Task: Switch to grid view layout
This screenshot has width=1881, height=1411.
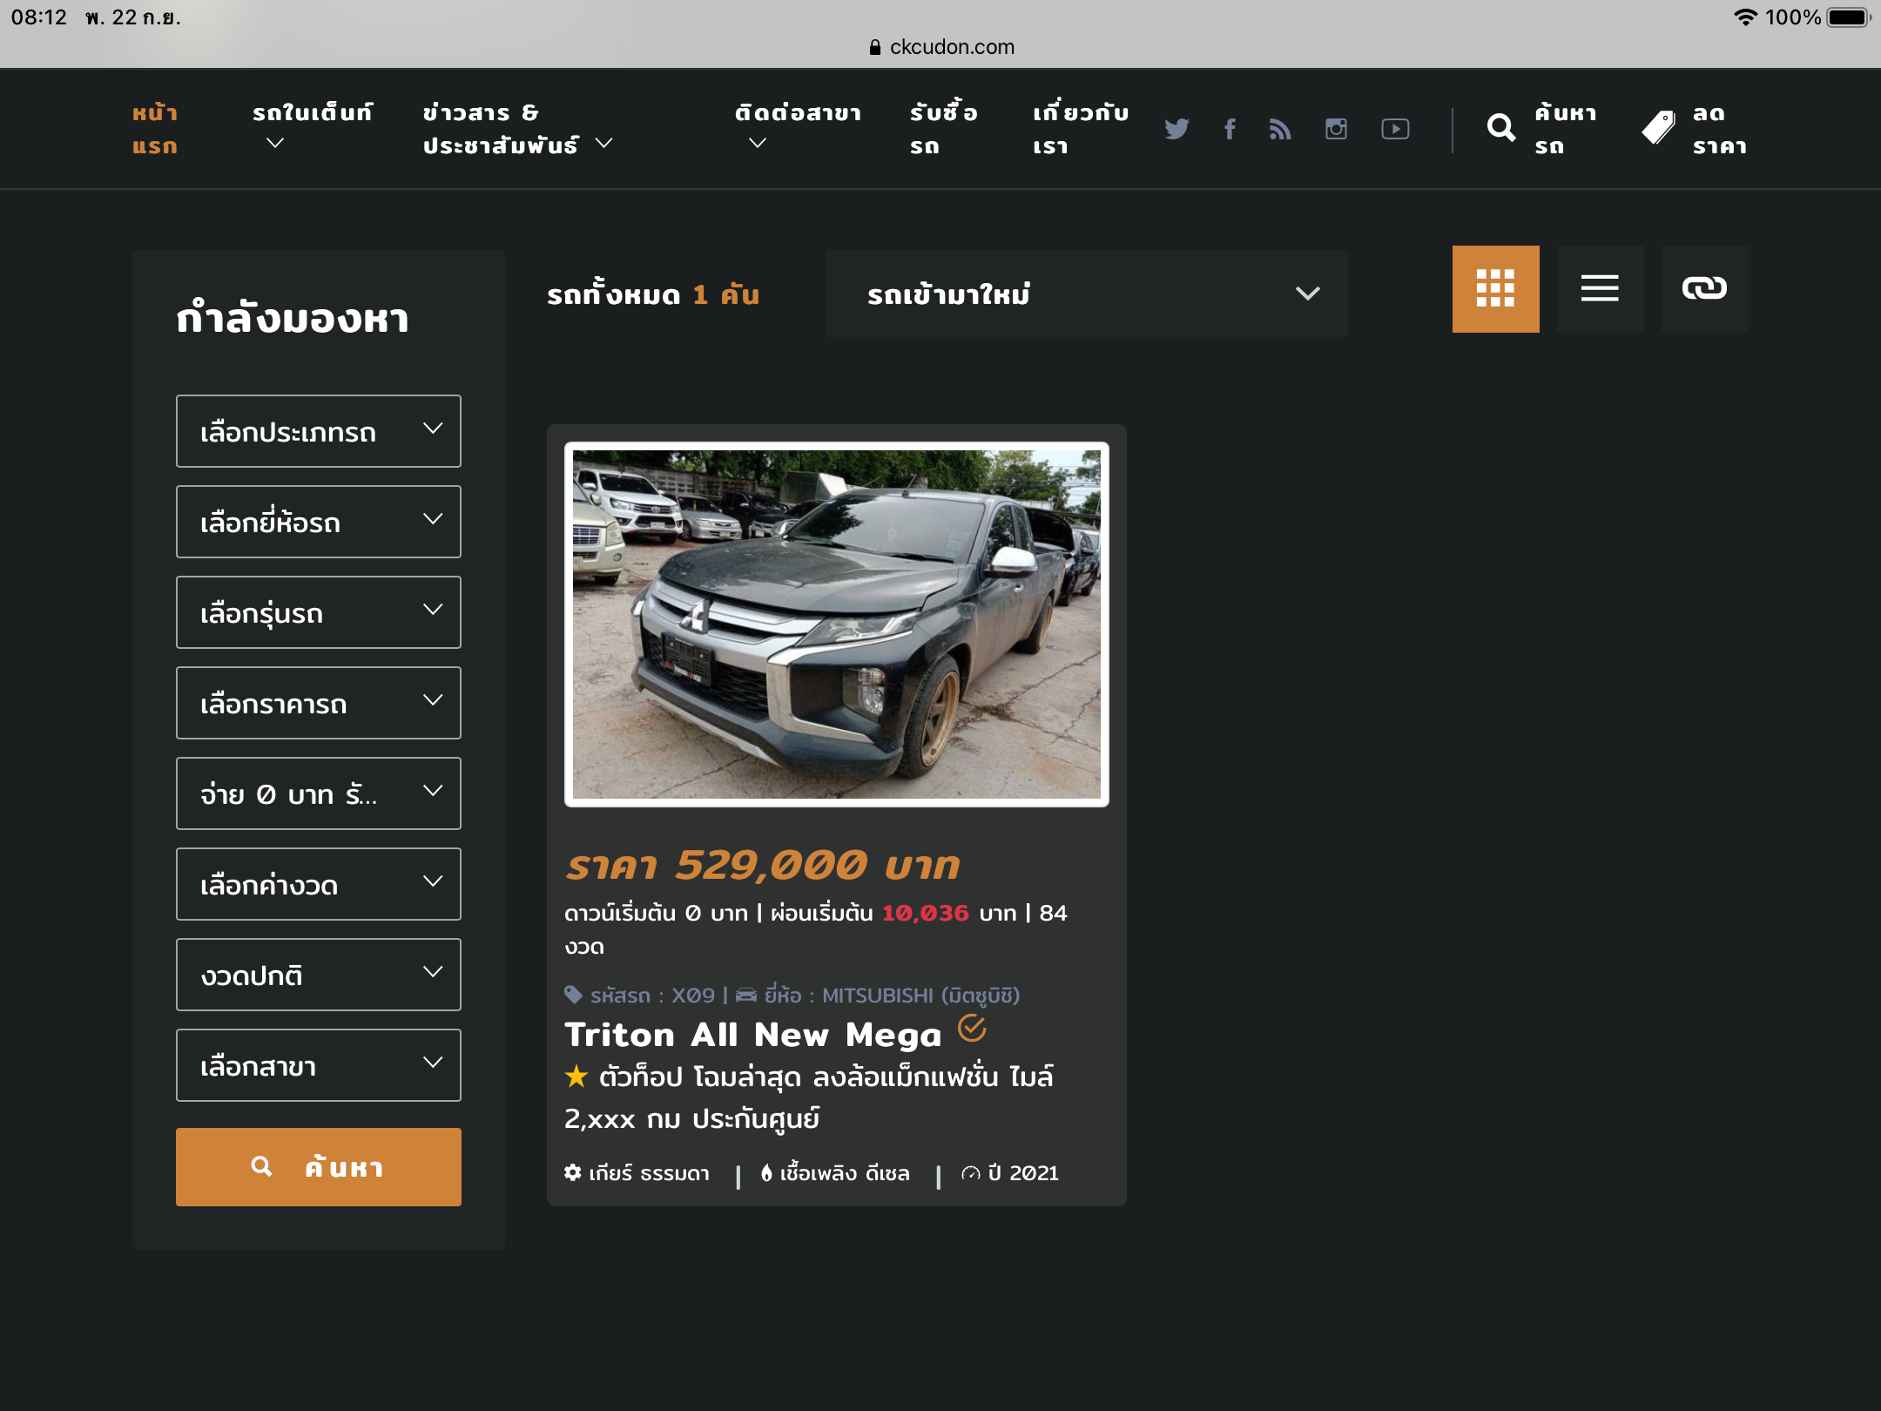Action: [1495, 288]
